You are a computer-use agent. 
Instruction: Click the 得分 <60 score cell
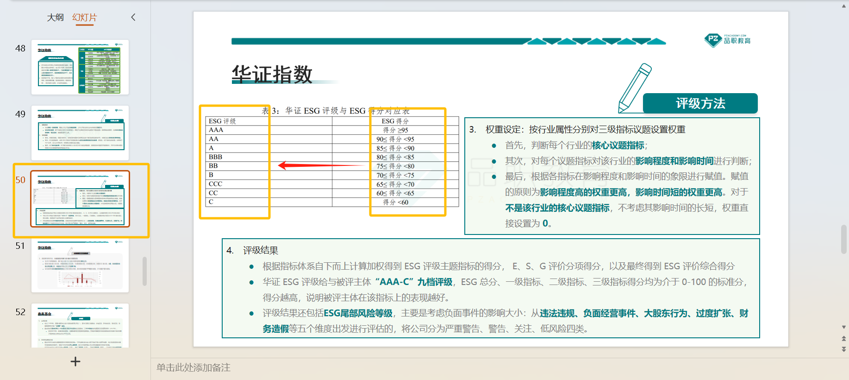[395, 202]
